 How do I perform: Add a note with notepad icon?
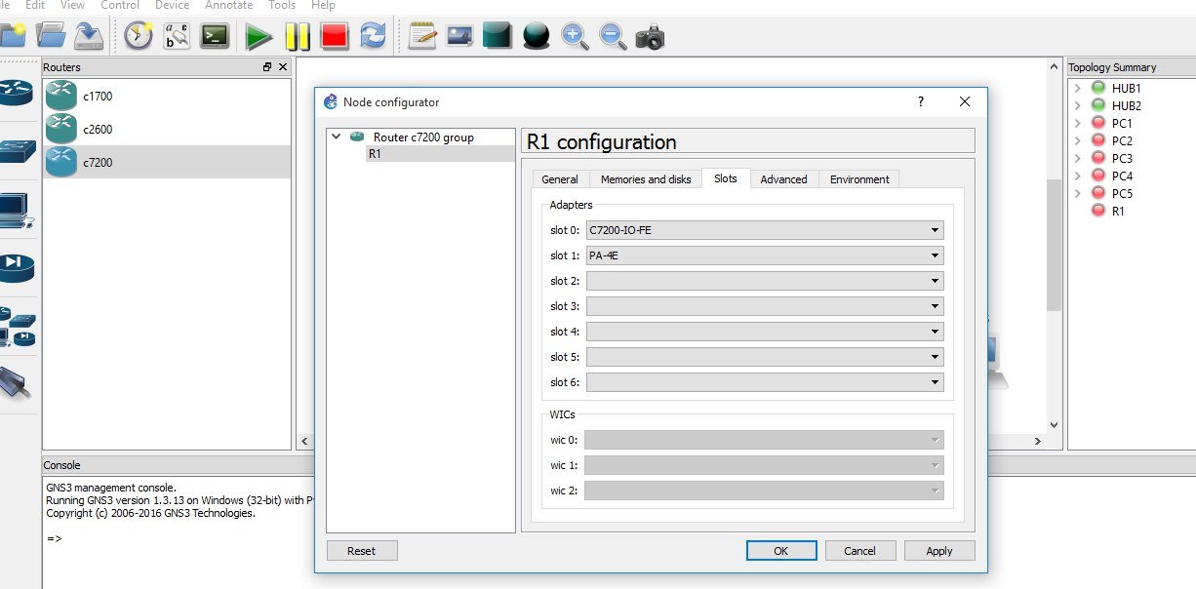[x=422, y=36]
